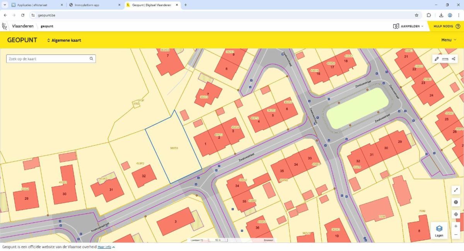Expand the Algemene kaart map selector

tap(64, 40)
